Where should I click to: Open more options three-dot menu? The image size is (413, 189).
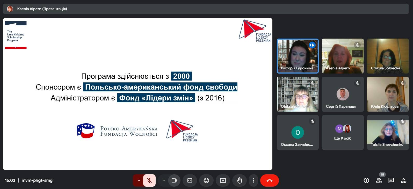[x=253, y=180]
